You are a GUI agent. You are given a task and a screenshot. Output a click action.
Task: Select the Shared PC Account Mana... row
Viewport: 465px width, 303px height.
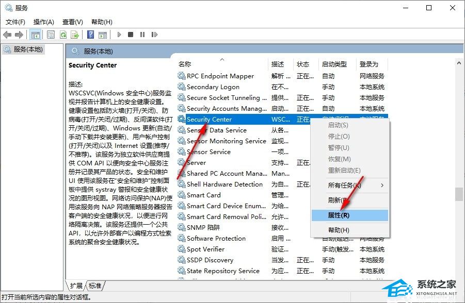(282, 173)
